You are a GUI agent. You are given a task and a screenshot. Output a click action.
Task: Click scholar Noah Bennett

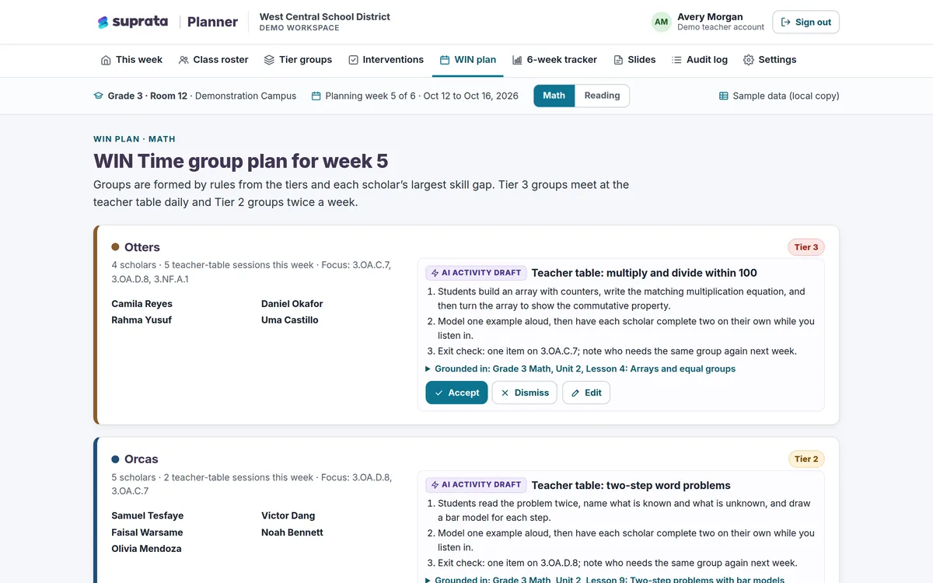(x=292, y=532)
